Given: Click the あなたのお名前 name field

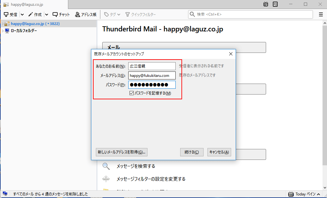Looking at the screenshot, I should coord(152,66).
